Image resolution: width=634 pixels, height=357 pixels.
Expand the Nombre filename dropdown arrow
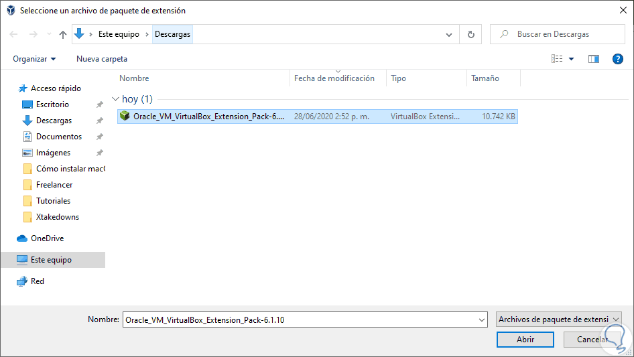click(482, 319)
